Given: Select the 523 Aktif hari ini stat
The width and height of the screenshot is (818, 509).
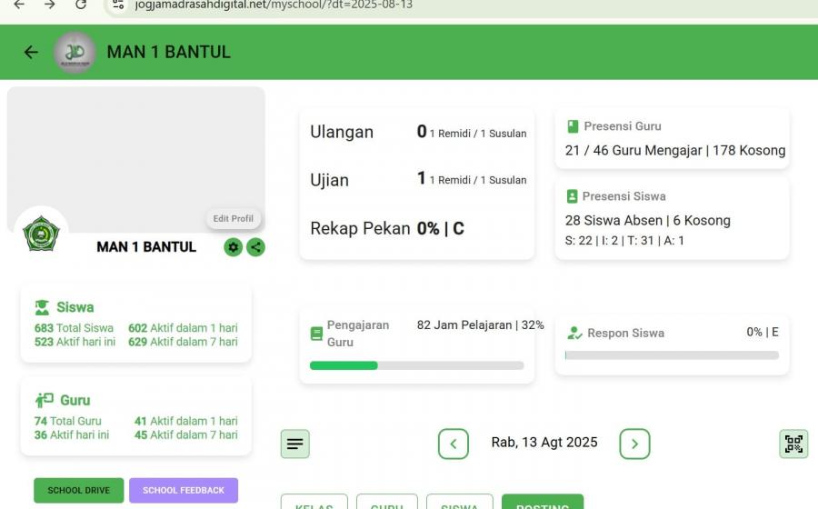Looking at the screenshot, I should (75, 342).
